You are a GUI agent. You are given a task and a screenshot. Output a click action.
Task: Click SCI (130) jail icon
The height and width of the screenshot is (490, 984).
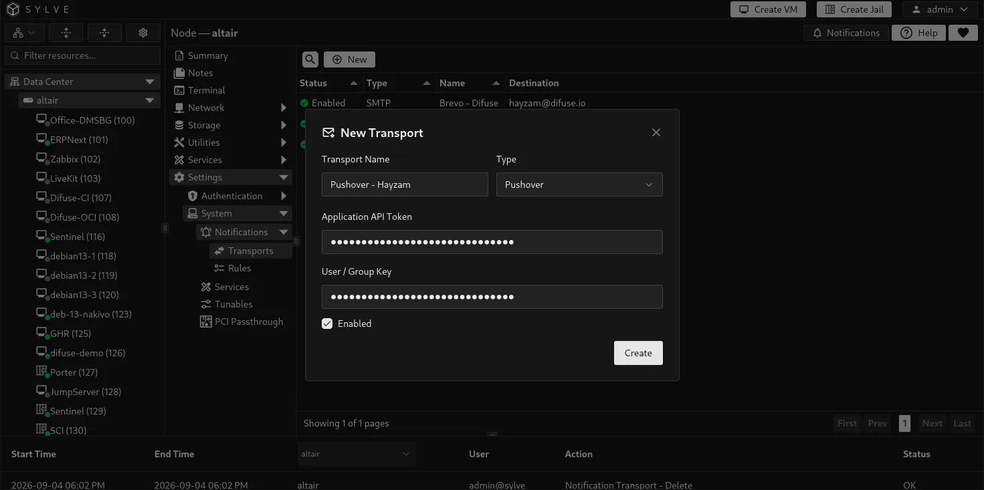tap(41, 430)
